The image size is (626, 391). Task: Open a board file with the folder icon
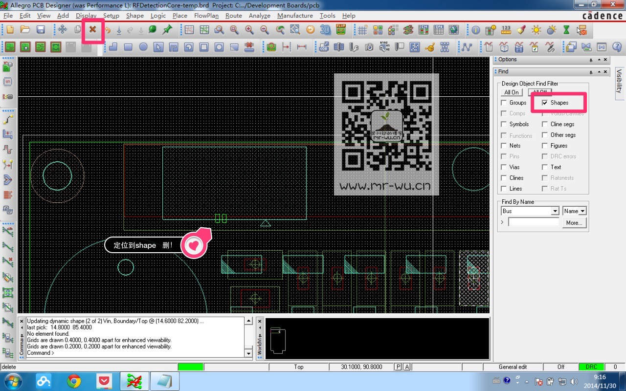(x=25, y=30)
